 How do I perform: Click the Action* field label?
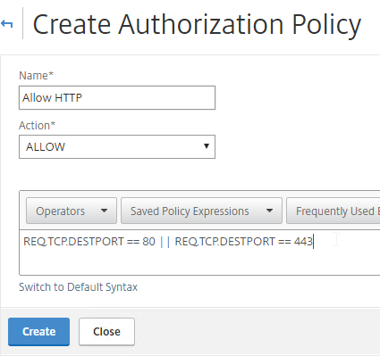tap(37, 126)
